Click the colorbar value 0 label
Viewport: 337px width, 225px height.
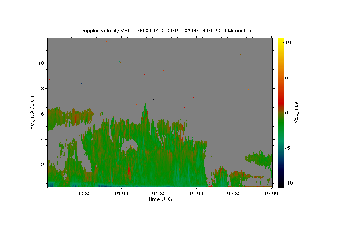click(x=286, y=113)
